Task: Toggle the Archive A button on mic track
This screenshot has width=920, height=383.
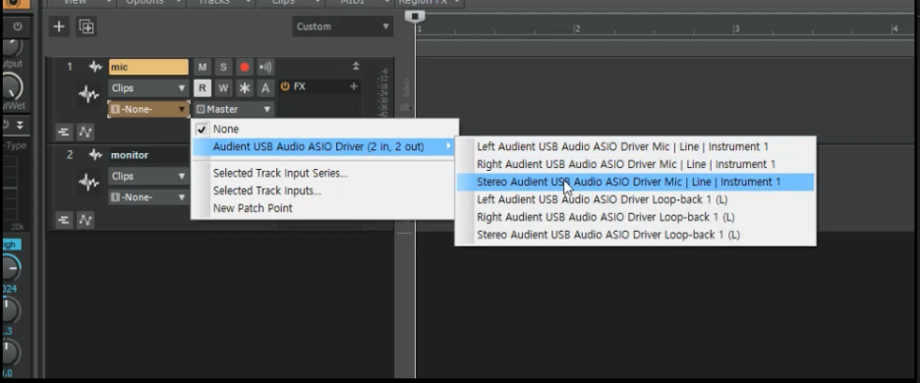Action: coord(265,88)
